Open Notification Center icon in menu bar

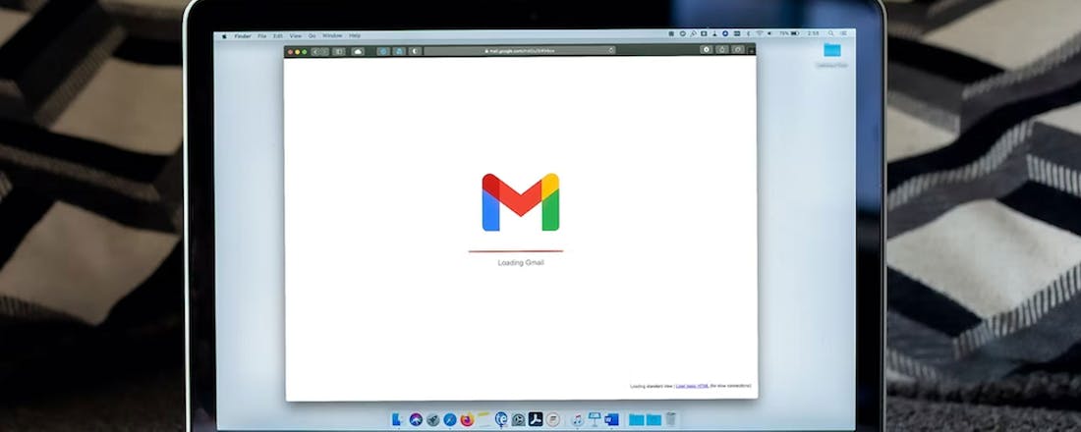(x=844, y=33)
